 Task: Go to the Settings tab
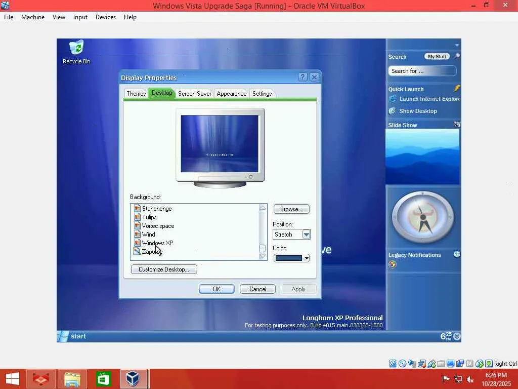[262, 94]
